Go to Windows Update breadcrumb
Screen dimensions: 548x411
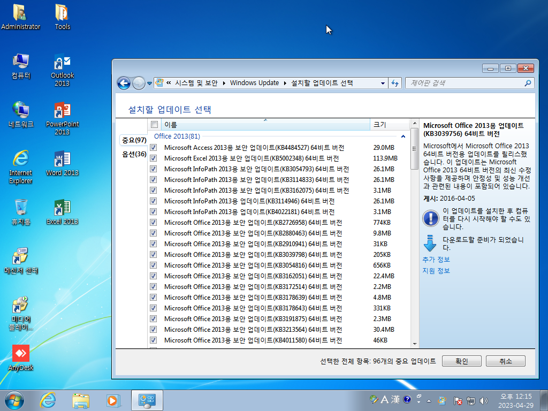254,83
